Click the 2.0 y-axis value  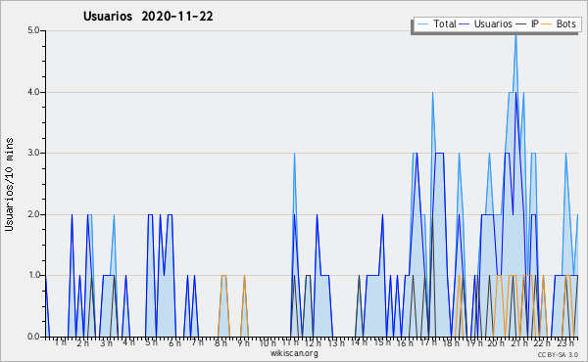33,214
